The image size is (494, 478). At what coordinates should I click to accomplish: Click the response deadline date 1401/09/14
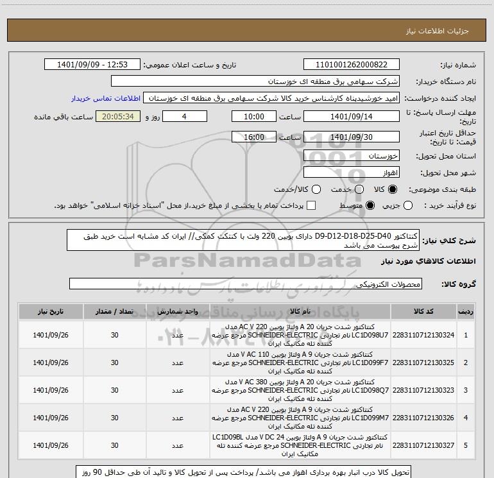pos(352,116)
